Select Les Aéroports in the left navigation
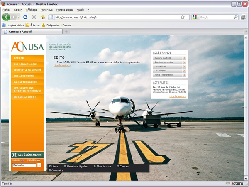 24,76
